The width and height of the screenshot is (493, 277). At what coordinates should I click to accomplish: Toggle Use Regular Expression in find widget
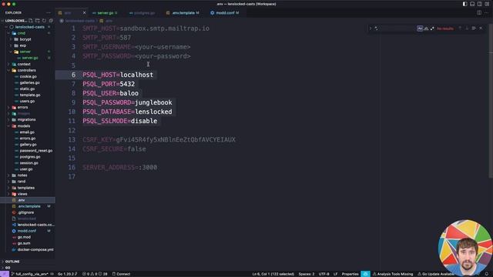tap(432, 28)
